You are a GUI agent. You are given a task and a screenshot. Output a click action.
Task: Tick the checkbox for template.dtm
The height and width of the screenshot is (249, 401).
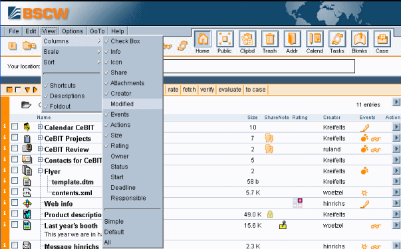[x=15, y=181]
